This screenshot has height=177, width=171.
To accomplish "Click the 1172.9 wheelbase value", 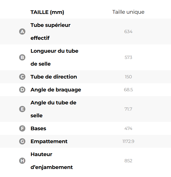I will [128, 141].
